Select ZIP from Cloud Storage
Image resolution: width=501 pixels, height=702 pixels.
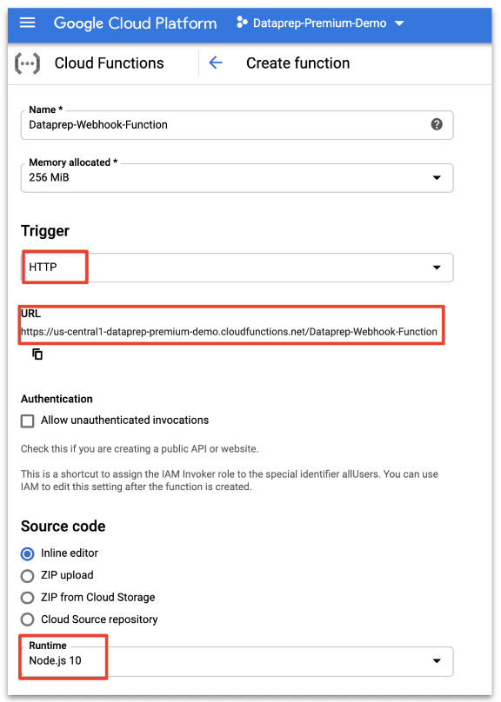click(x=27, y=597)
